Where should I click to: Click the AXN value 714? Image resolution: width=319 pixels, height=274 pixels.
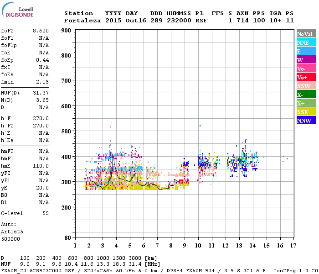(x=242, y=21)
